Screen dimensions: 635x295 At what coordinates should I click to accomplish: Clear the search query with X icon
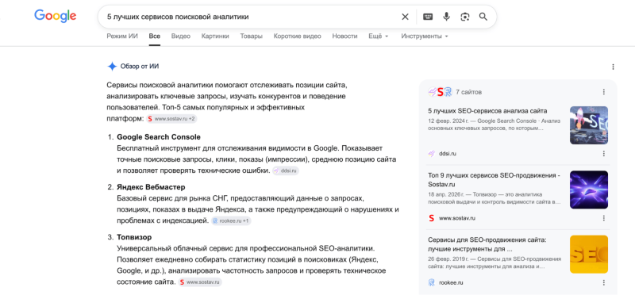point(405,17)
